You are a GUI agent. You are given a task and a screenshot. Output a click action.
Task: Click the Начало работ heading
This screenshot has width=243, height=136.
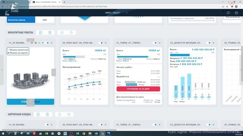click(x=124, y=67)
